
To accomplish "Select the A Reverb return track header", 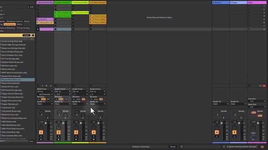I will click(x=221, y=2).
